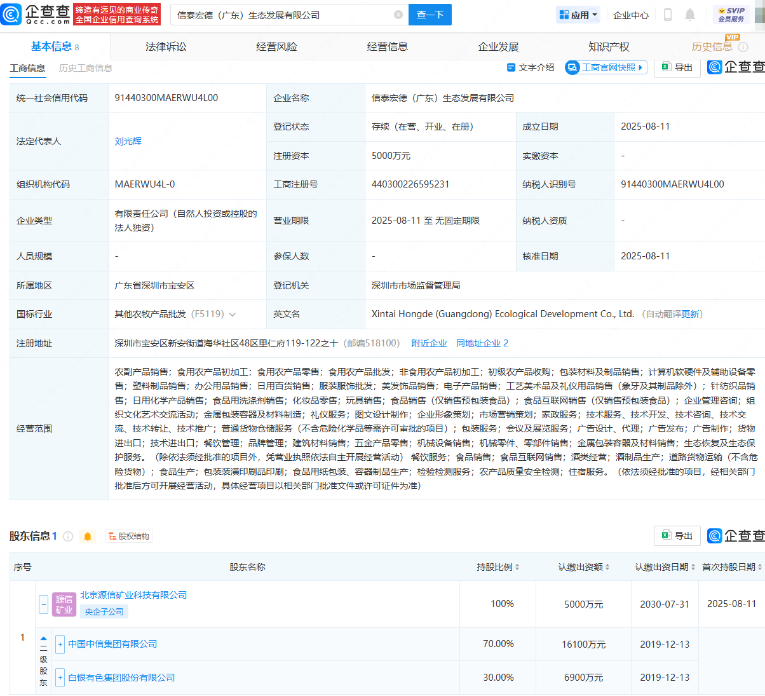Open 企业中心 link
Image resolution: width=765 pixels, height=696 pixels.
click(631, 15)
